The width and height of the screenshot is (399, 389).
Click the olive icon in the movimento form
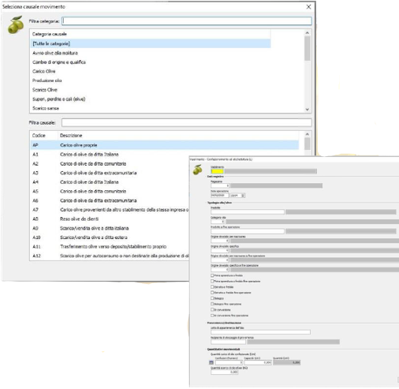[198, 170]
